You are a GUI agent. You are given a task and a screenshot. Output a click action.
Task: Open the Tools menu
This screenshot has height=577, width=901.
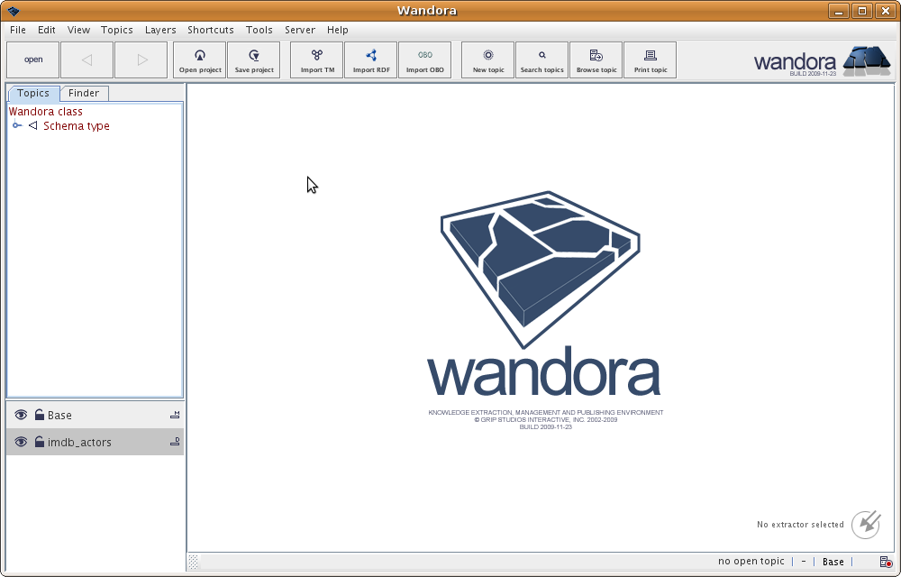[x=259, y=30]
